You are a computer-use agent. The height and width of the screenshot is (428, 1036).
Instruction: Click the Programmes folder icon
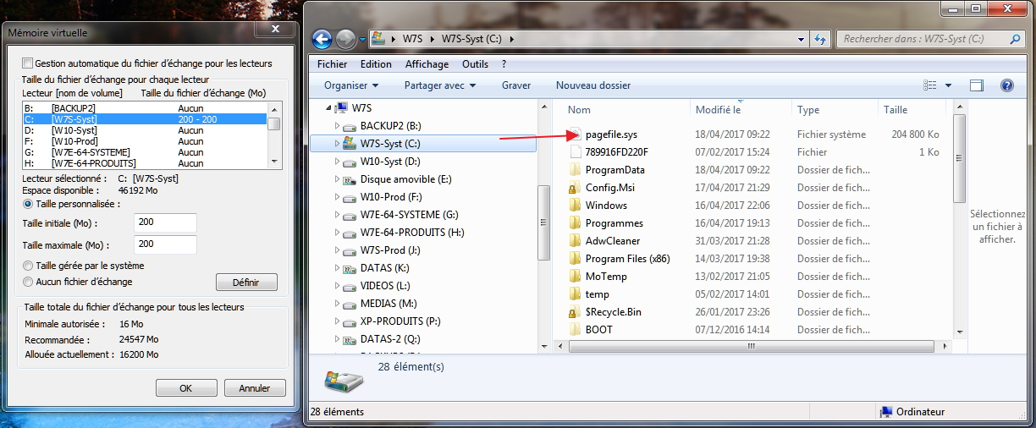click(576, 223)
